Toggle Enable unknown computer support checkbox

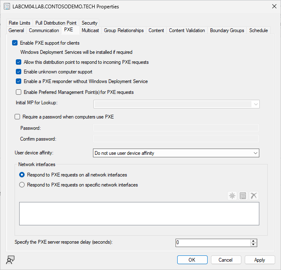[18, 72]
